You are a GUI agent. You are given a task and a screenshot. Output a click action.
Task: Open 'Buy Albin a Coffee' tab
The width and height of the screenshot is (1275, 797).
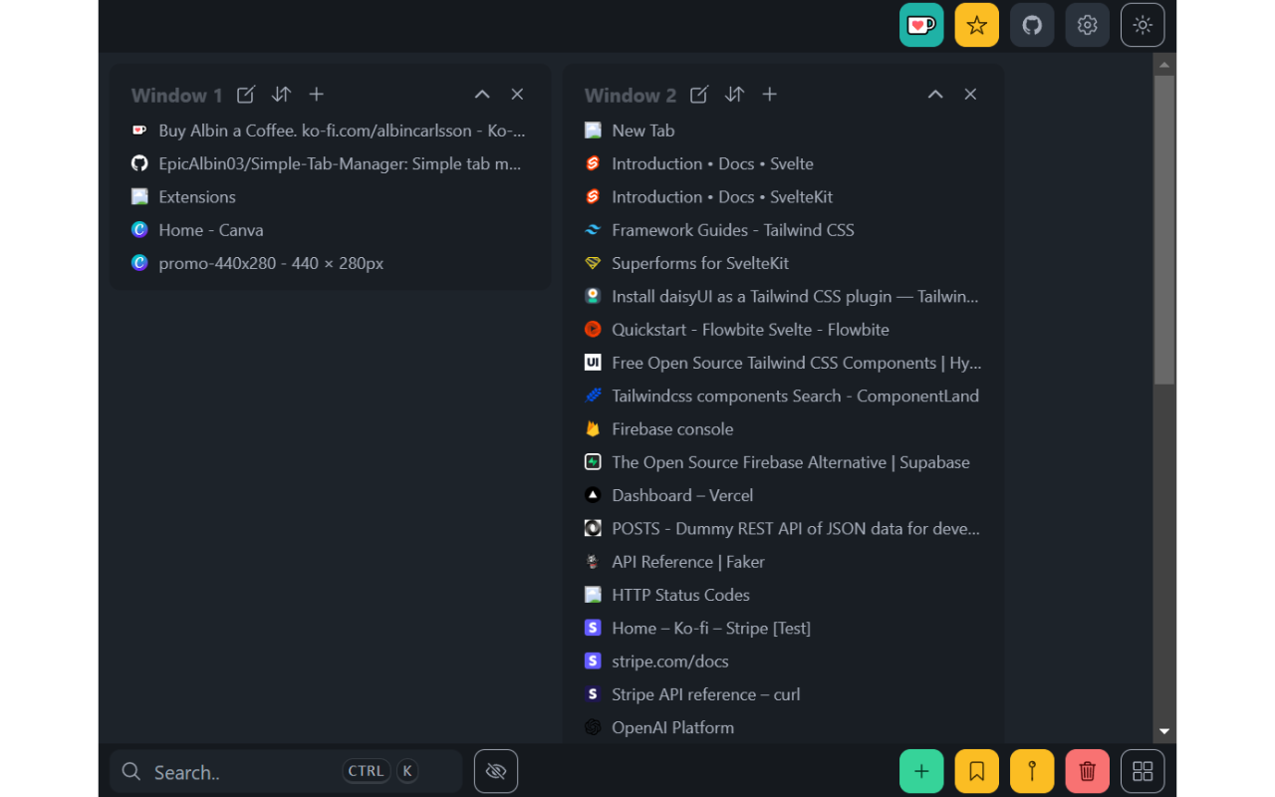coord(329,131)
